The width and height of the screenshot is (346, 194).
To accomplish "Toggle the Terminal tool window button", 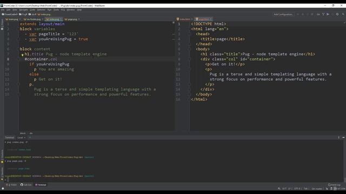I will pyautogui.click(x=41, y=185).
